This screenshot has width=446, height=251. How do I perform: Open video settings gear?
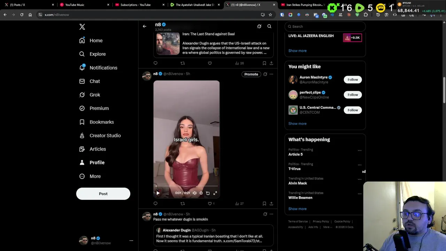[201, 193]
